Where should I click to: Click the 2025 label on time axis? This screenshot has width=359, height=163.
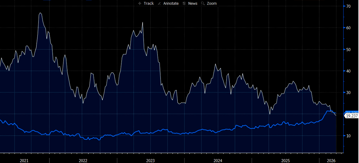click(285, 161)
